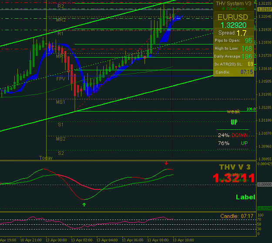Click the Candle timer 07:15 in panel

tap(246, 72)
